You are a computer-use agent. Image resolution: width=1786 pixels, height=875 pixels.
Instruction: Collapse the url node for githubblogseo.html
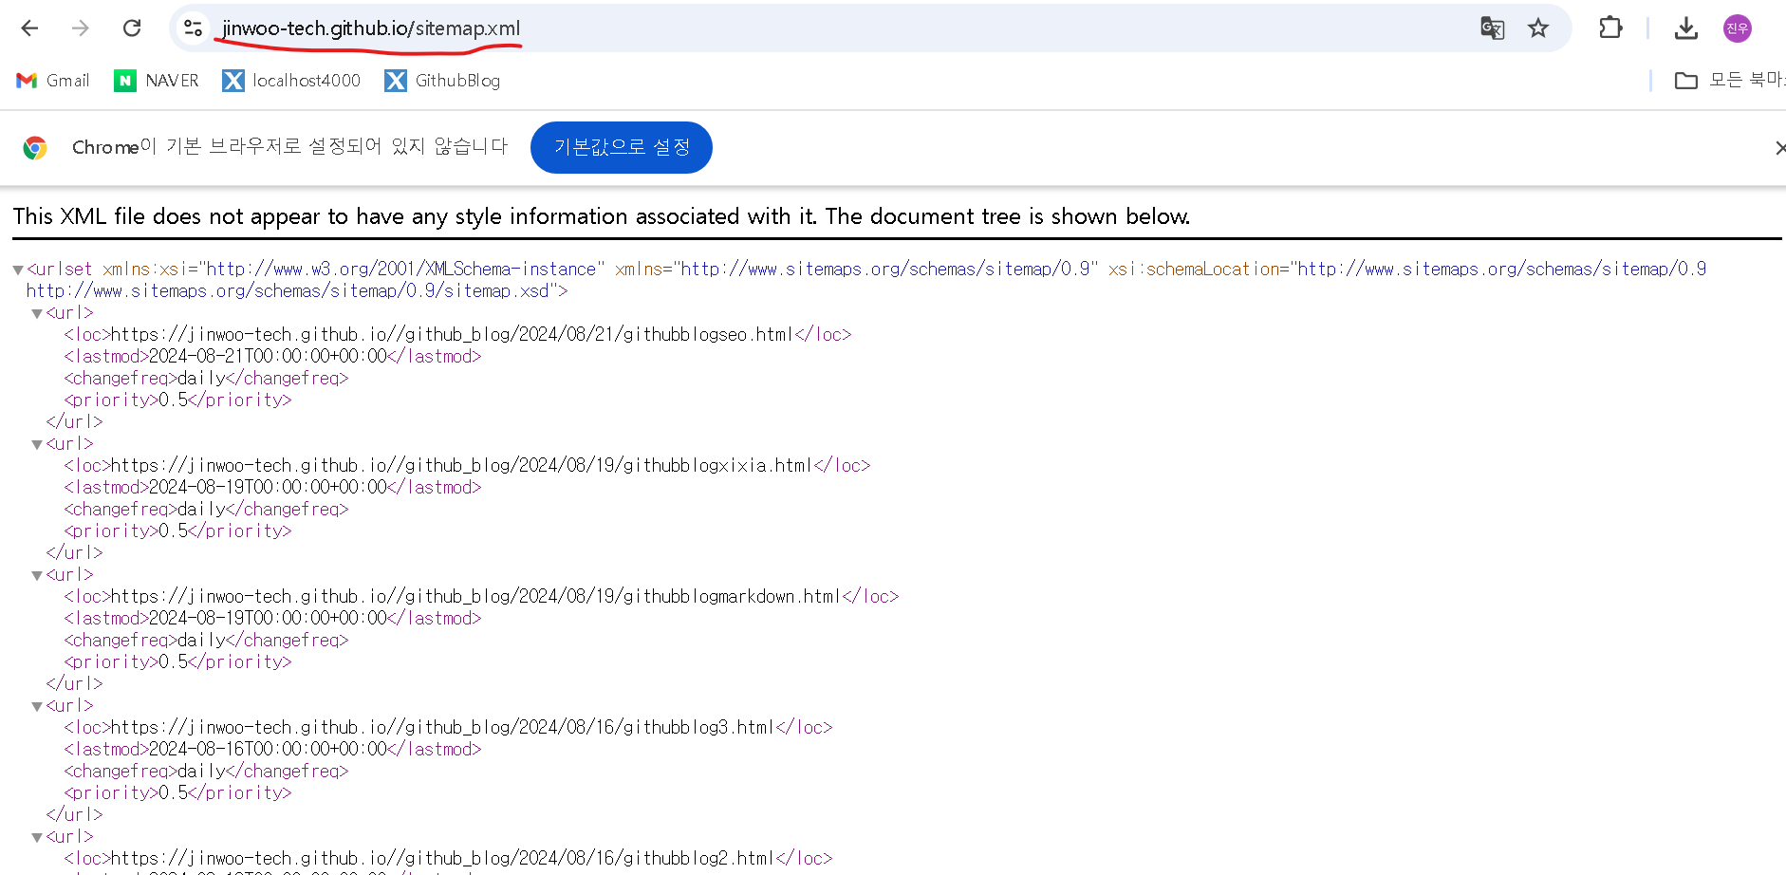(37, 313)
